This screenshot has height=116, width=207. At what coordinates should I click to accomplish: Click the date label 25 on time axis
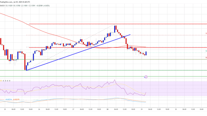tap(5, 109)
